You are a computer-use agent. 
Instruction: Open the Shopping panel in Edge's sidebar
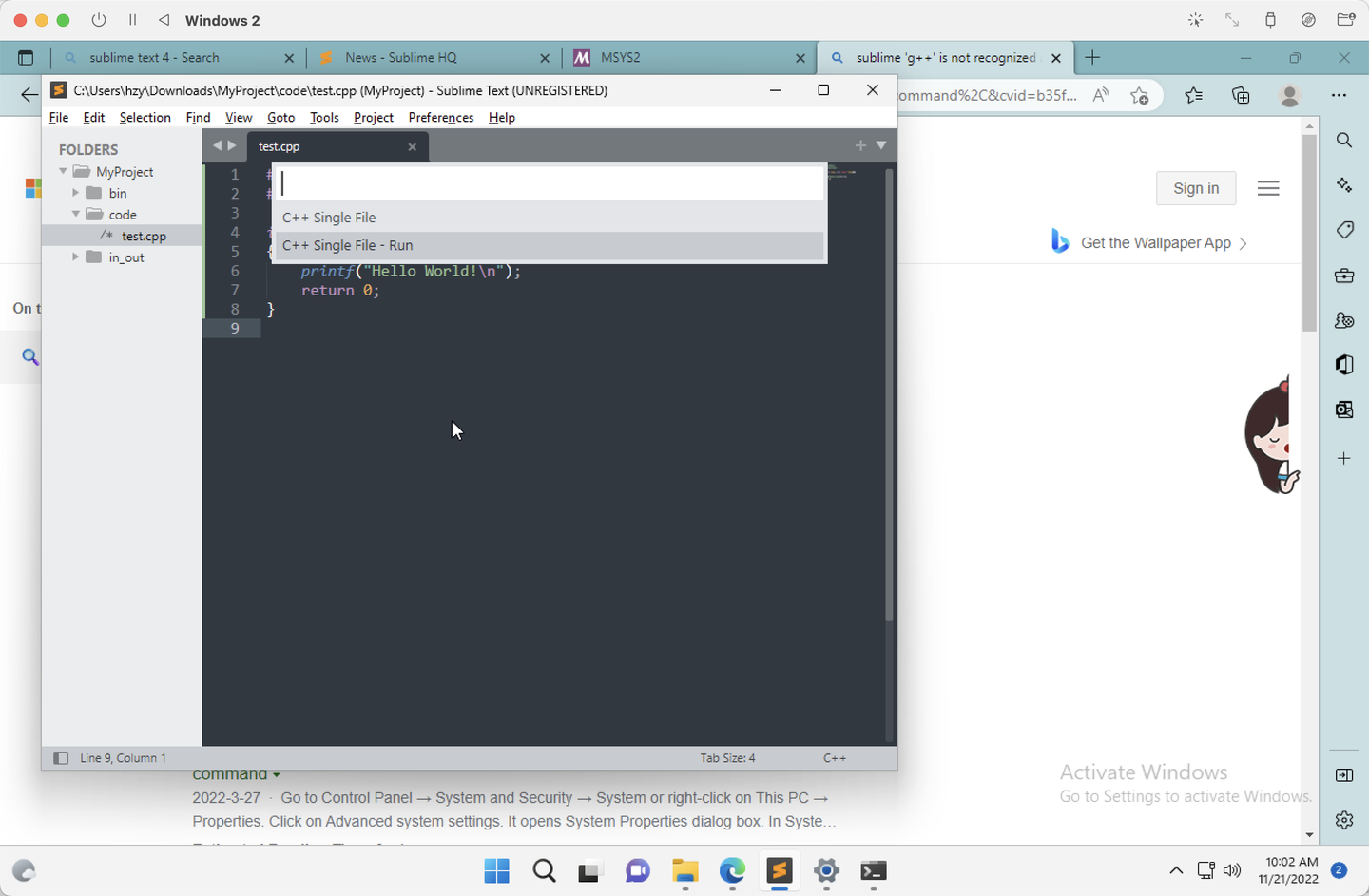coord(1343,230)
